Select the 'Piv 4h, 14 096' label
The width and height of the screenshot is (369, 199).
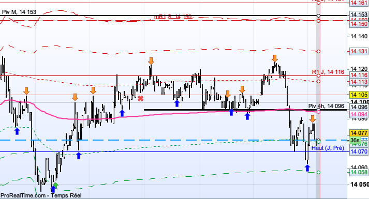coord(326,106)
